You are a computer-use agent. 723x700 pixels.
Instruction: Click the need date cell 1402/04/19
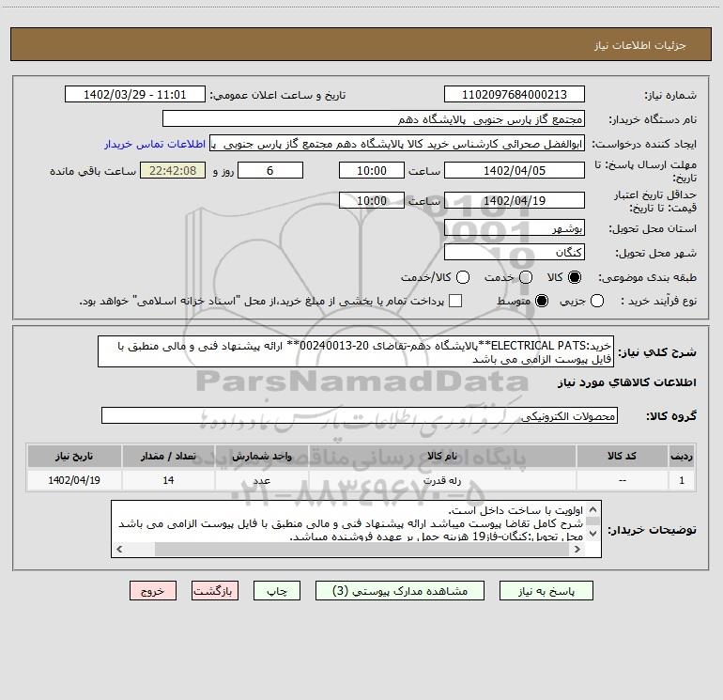pos(74,480)
